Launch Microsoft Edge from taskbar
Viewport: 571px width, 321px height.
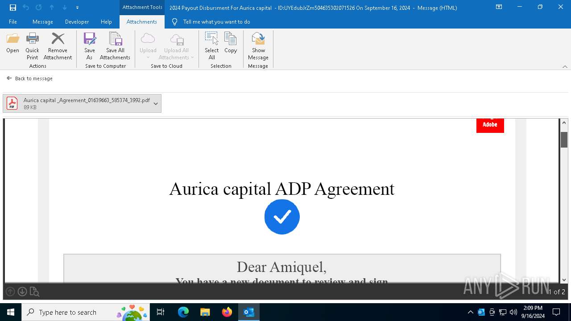point(183,312)
